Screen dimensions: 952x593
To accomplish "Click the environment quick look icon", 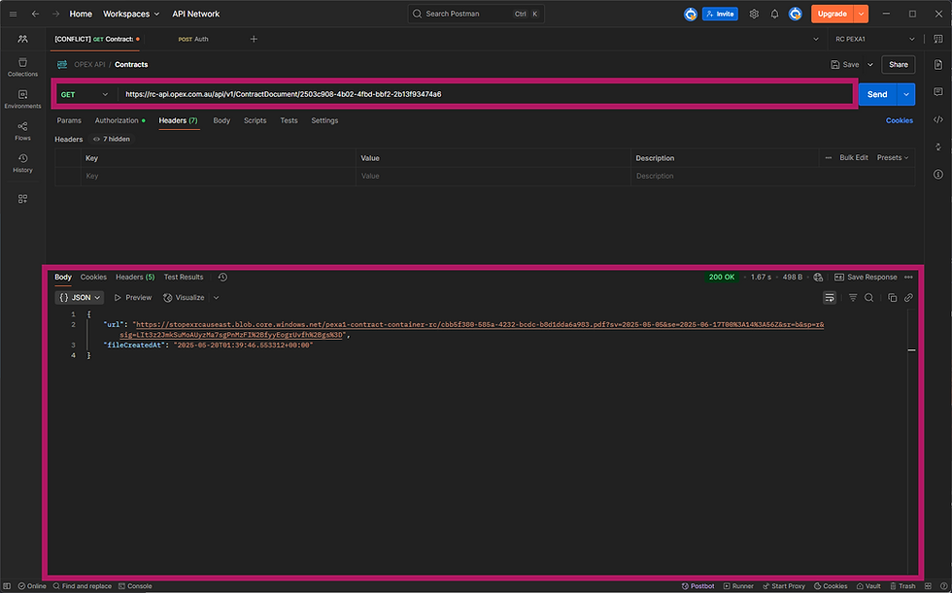I will [x=938, y=39].
